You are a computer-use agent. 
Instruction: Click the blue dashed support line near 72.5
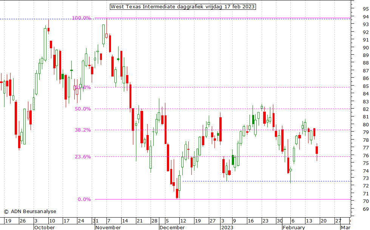pyautogui.click(x=264, y=181)
